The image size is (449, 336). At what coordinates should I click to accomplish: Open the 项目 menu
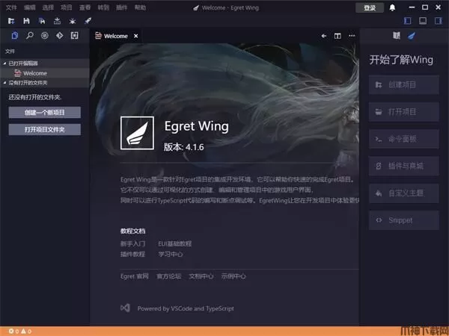(x=67, y=7)
